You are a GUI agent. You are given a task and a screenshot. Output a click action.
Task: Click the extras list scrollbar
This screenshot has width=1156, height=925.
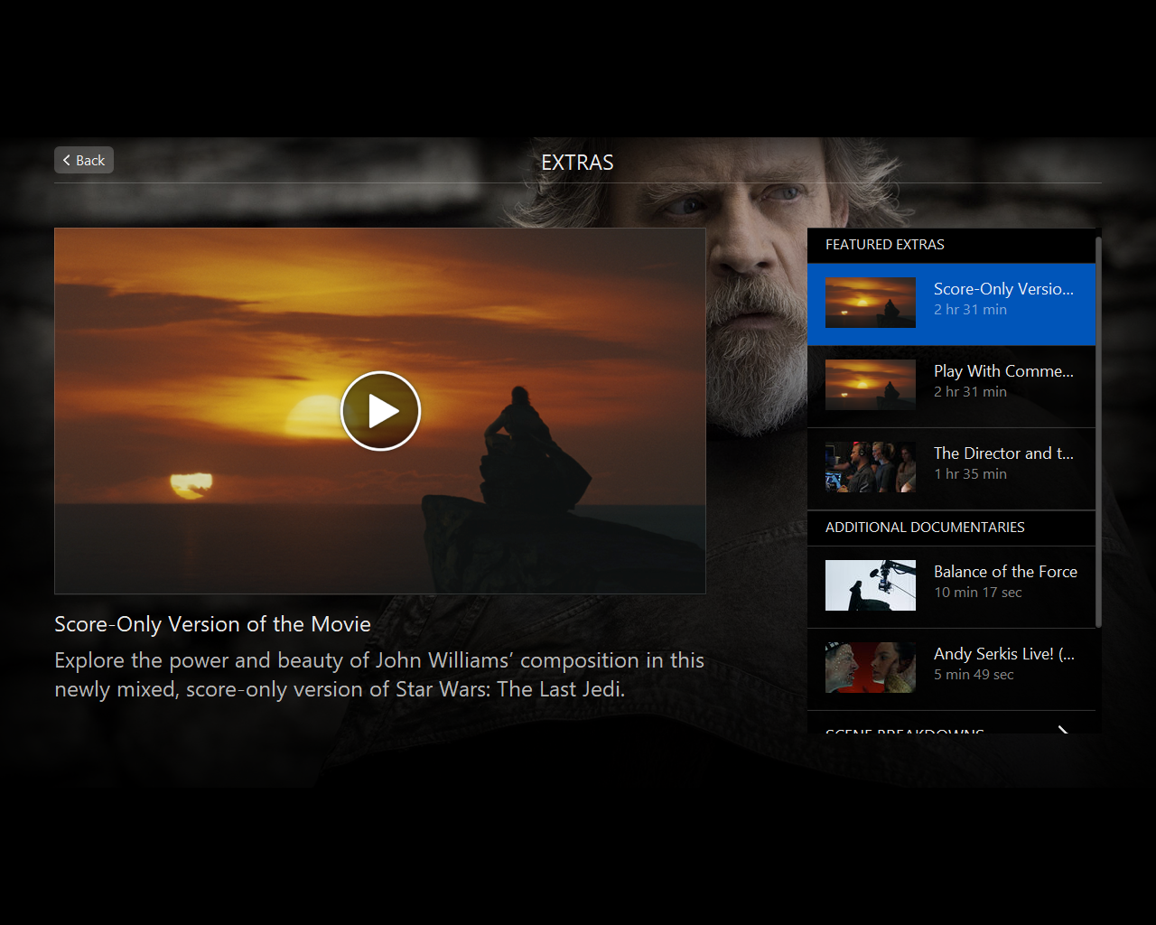click(x=1098, y=432)
